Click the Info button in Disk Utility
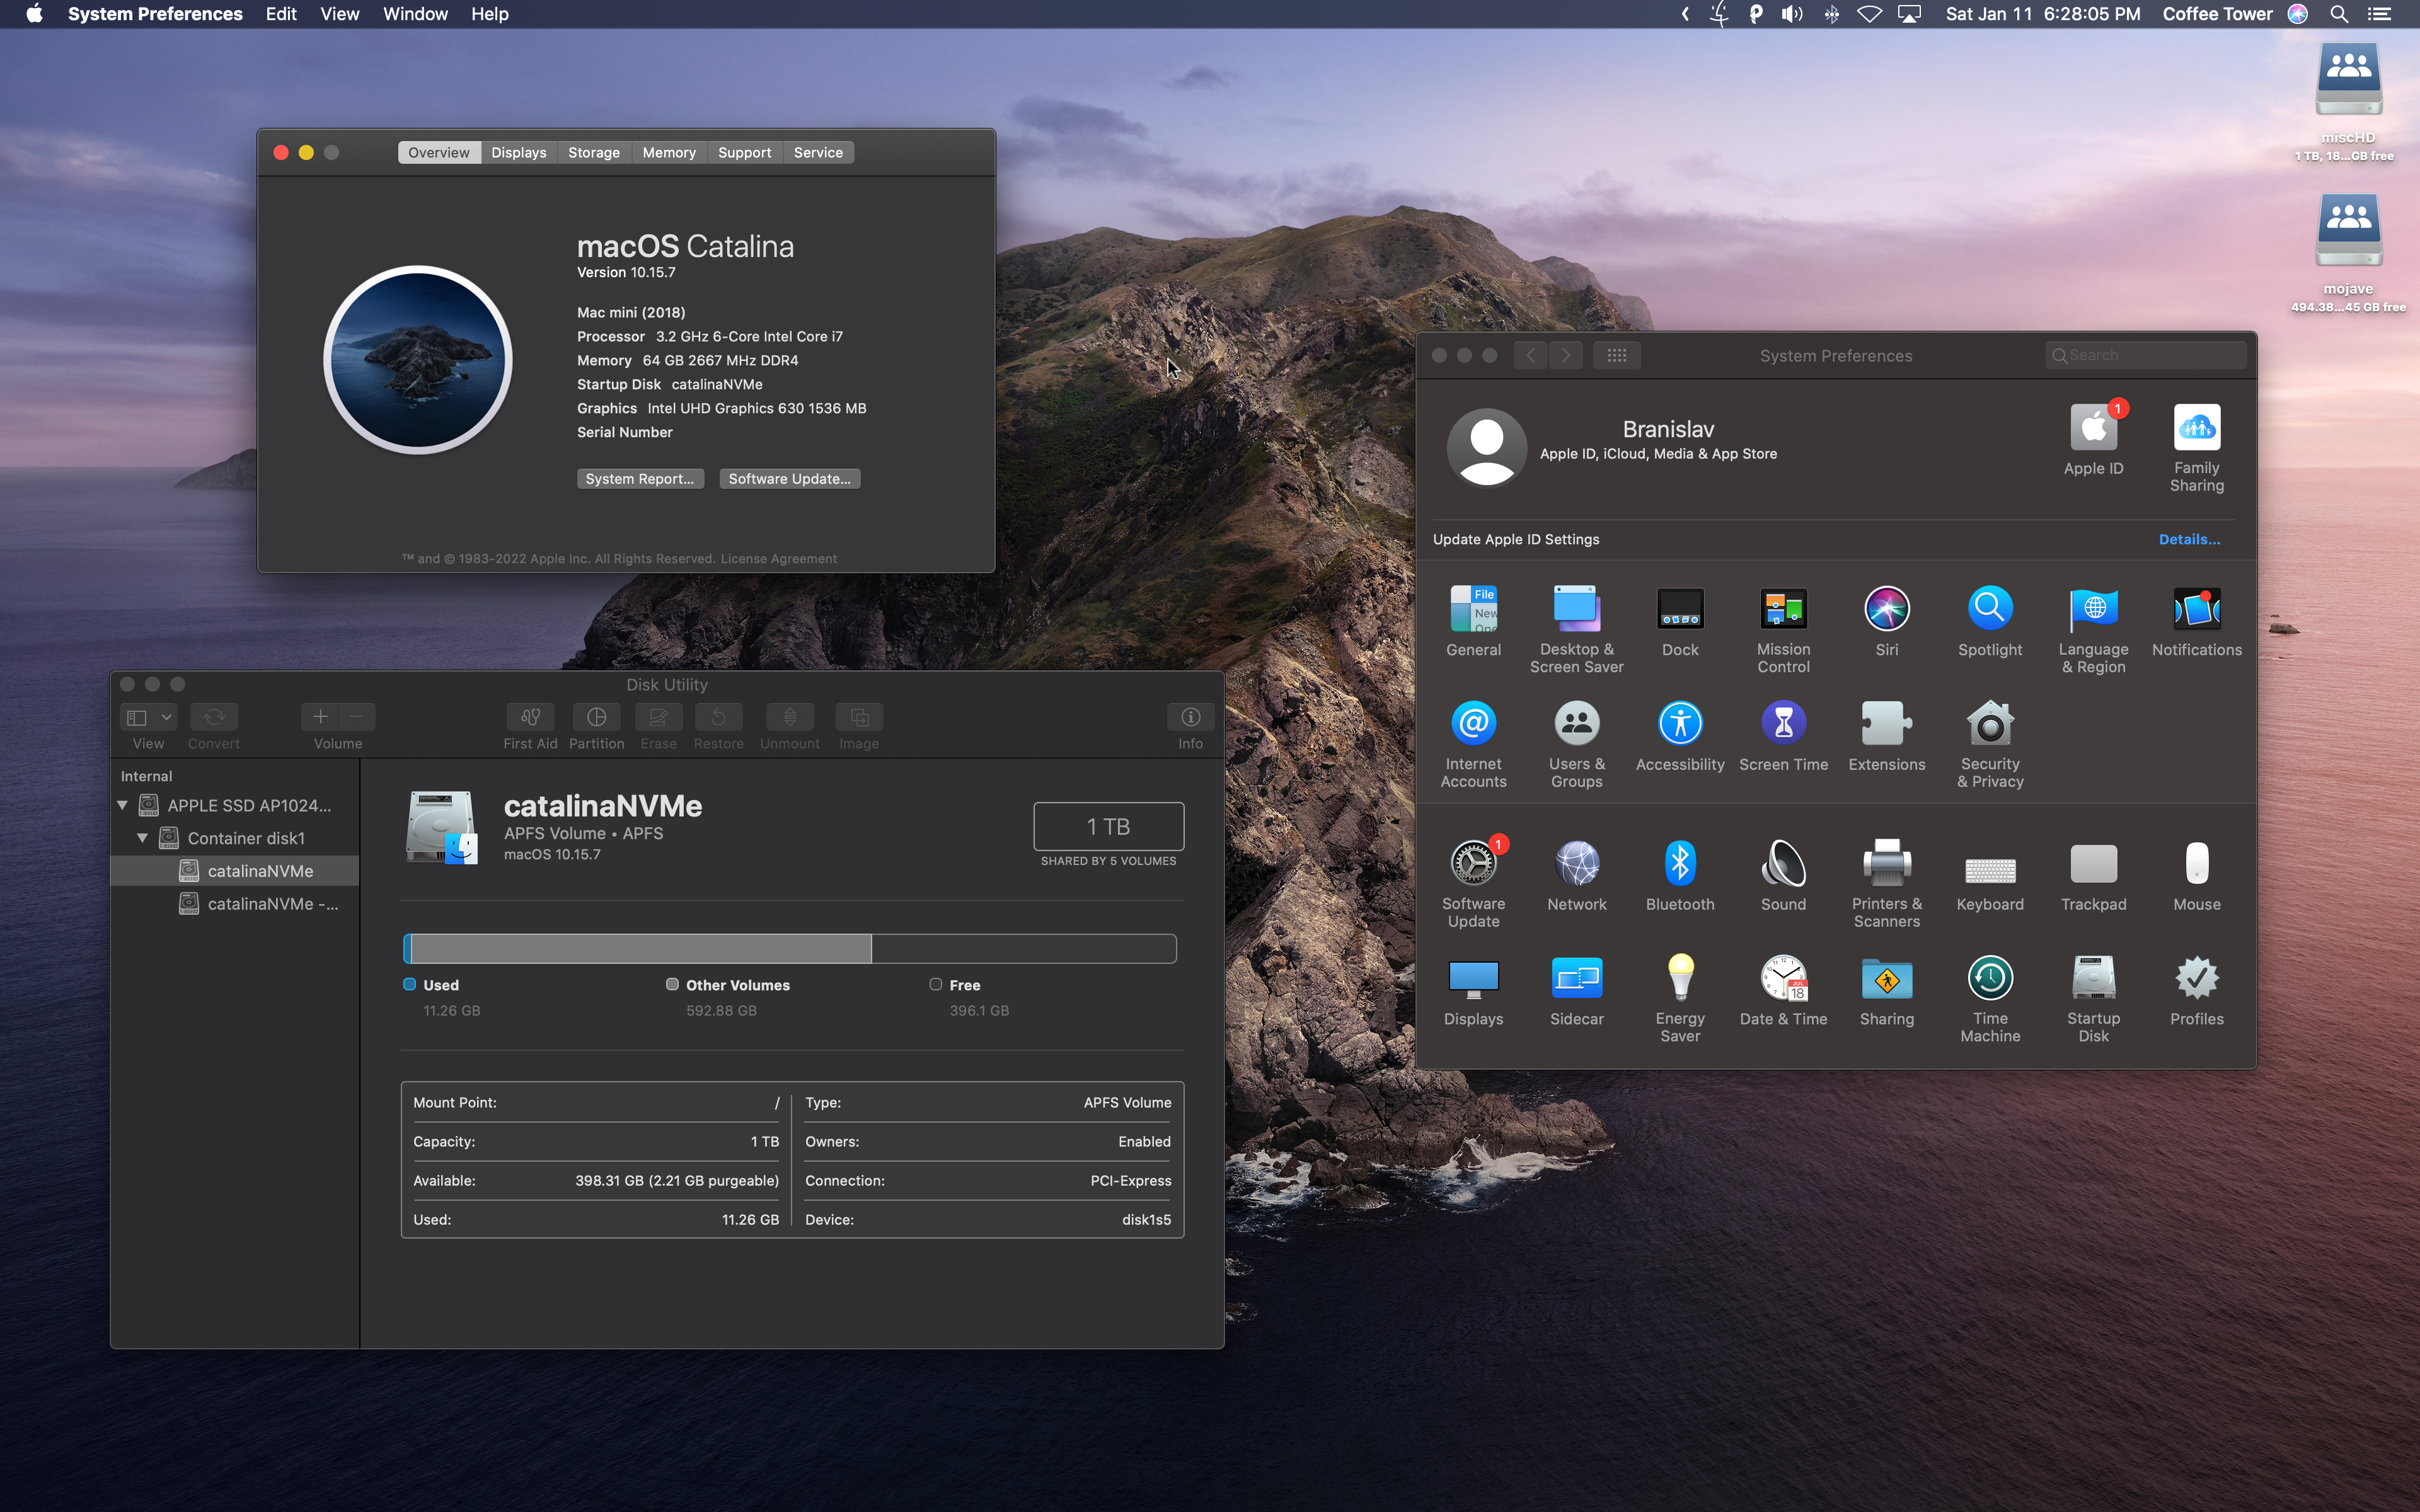 [x=1189, y=718]
